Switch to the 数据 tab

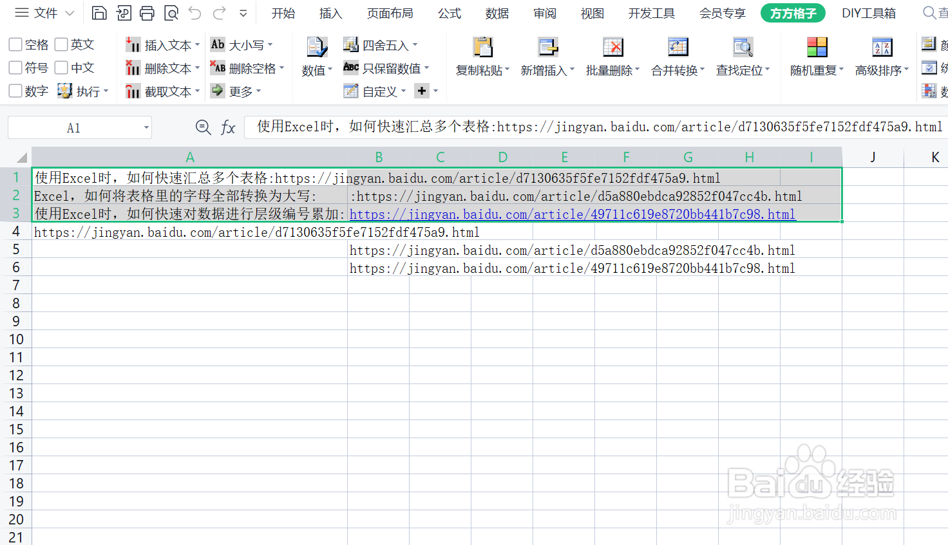(497, 13)
